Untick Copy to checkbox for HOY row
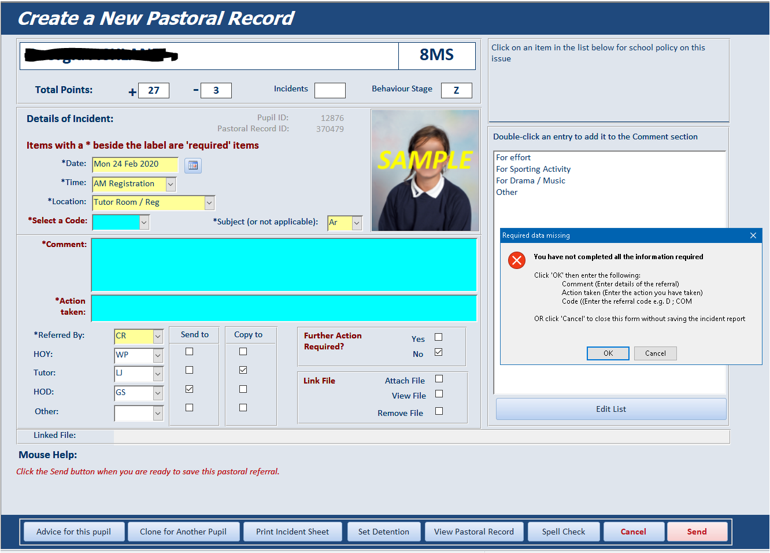This screenshot has height=553, width=770. [243, 370]
